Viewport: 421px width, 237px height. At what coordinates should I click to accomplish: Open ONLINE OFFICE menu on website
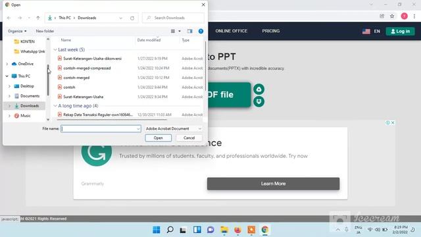point(231,31)
